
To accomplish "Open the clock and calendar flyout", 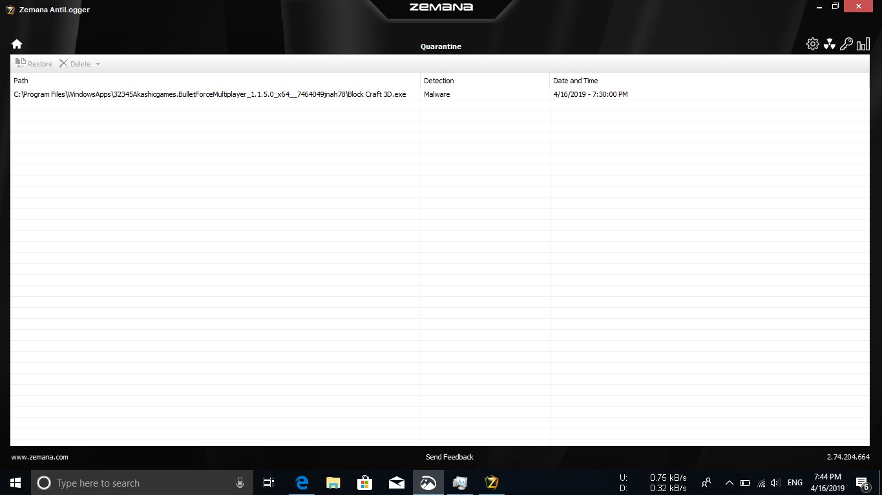I will 828,483.
